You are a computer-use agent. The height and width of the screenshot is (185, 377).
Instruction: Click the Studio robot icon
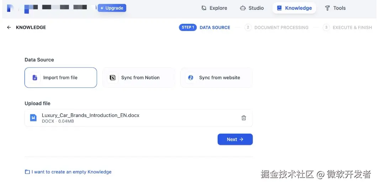point(243,8)
